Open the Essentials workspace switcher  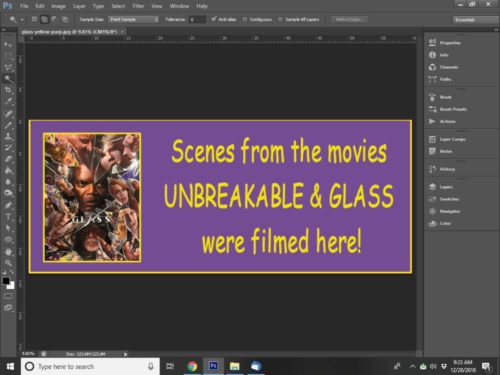476,20
